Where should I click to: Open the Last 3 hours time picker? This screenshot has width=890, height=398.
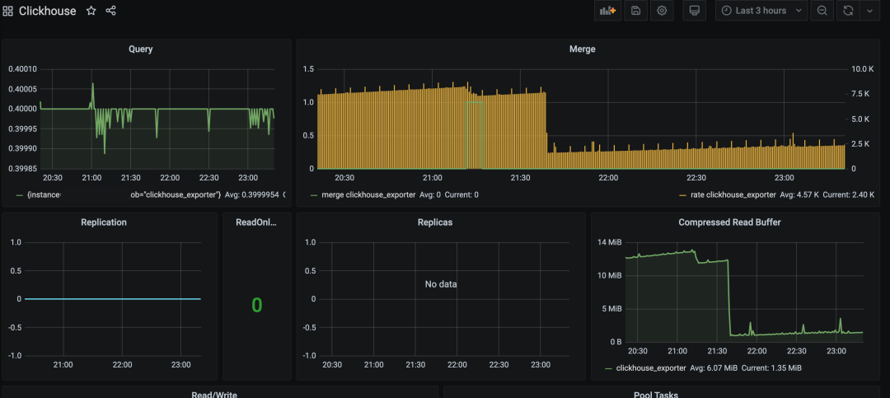pyautogui.click(x=760, y=11)
